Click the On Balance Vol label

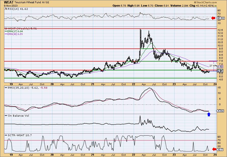[x=17, y=116]
